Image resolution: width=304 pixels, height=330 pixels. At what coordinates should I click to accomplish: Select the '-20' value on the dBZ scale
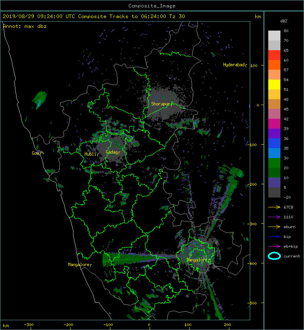(287, 198)
